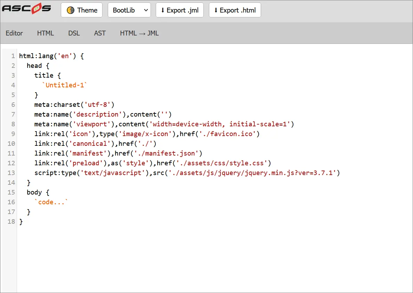Viewport: 413px width, 293px height.
Task: Open the DSL view
Action: pos(74,33)
